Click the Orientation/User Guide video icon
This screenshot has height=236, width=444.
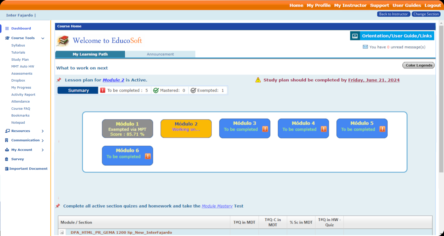(x=355, y=36)
